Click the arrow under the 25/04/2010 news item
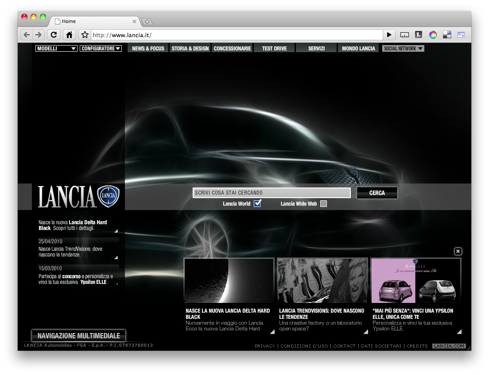489x375 pixels. point(116,257)
